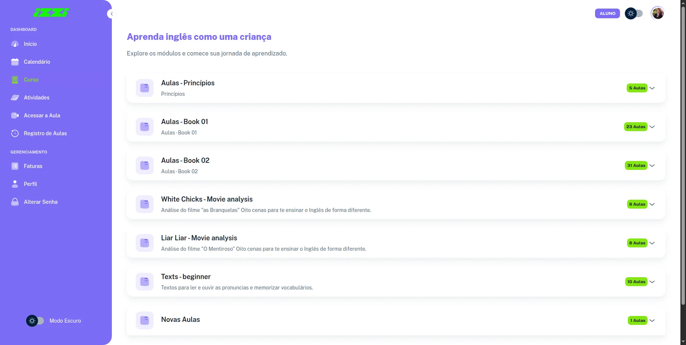Click the Calendário calendar icon
The image size is (686, 345).
15,62
